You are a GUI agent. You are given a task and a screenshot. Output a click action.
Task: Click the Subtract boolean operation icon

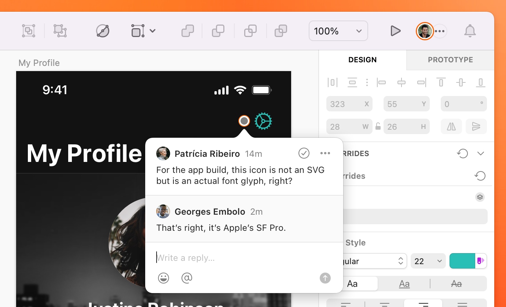coord(218,31)
